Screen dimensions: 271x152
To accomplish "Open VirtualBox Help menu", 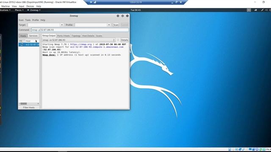I will point(39,6).
